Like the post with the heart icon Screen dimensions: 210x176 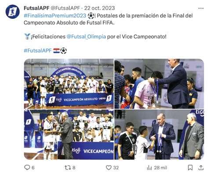point(109,168)
